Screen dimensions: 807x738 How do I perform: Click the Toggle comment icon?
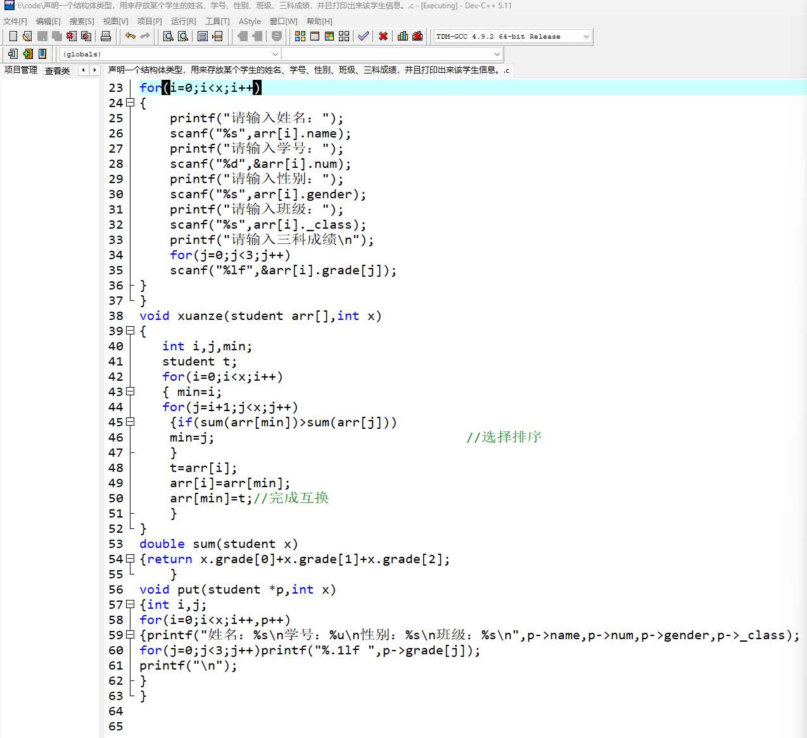tap(277, 36)
